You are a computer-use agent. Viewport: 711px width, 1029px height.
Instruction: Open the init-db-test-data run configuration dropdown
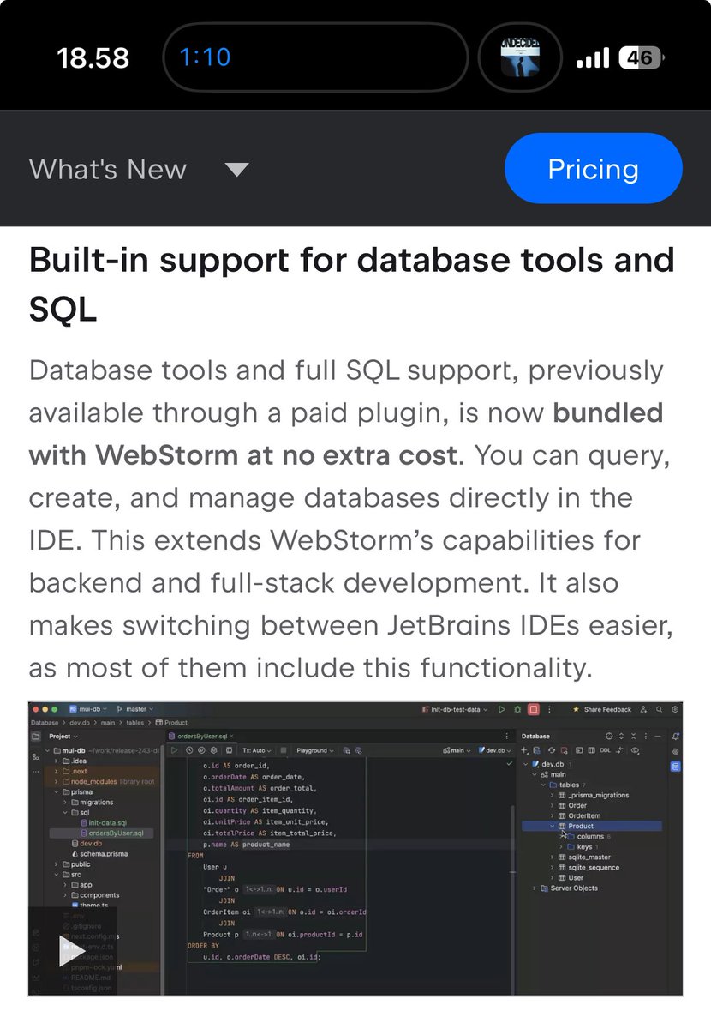(x=455, y=709)
